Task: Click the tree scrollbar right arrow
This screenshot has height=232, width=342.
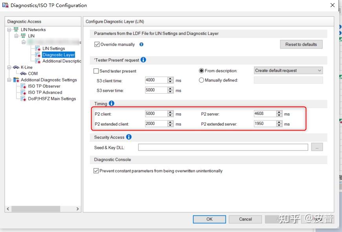Action: 78,209
